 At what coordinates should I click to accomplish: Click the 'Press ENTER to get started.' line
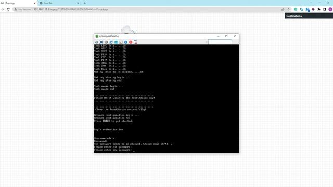113,121
